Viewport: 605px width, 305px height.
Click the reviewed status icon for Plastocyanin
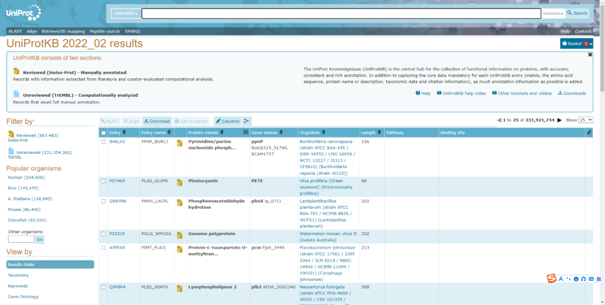coord(180,182)
